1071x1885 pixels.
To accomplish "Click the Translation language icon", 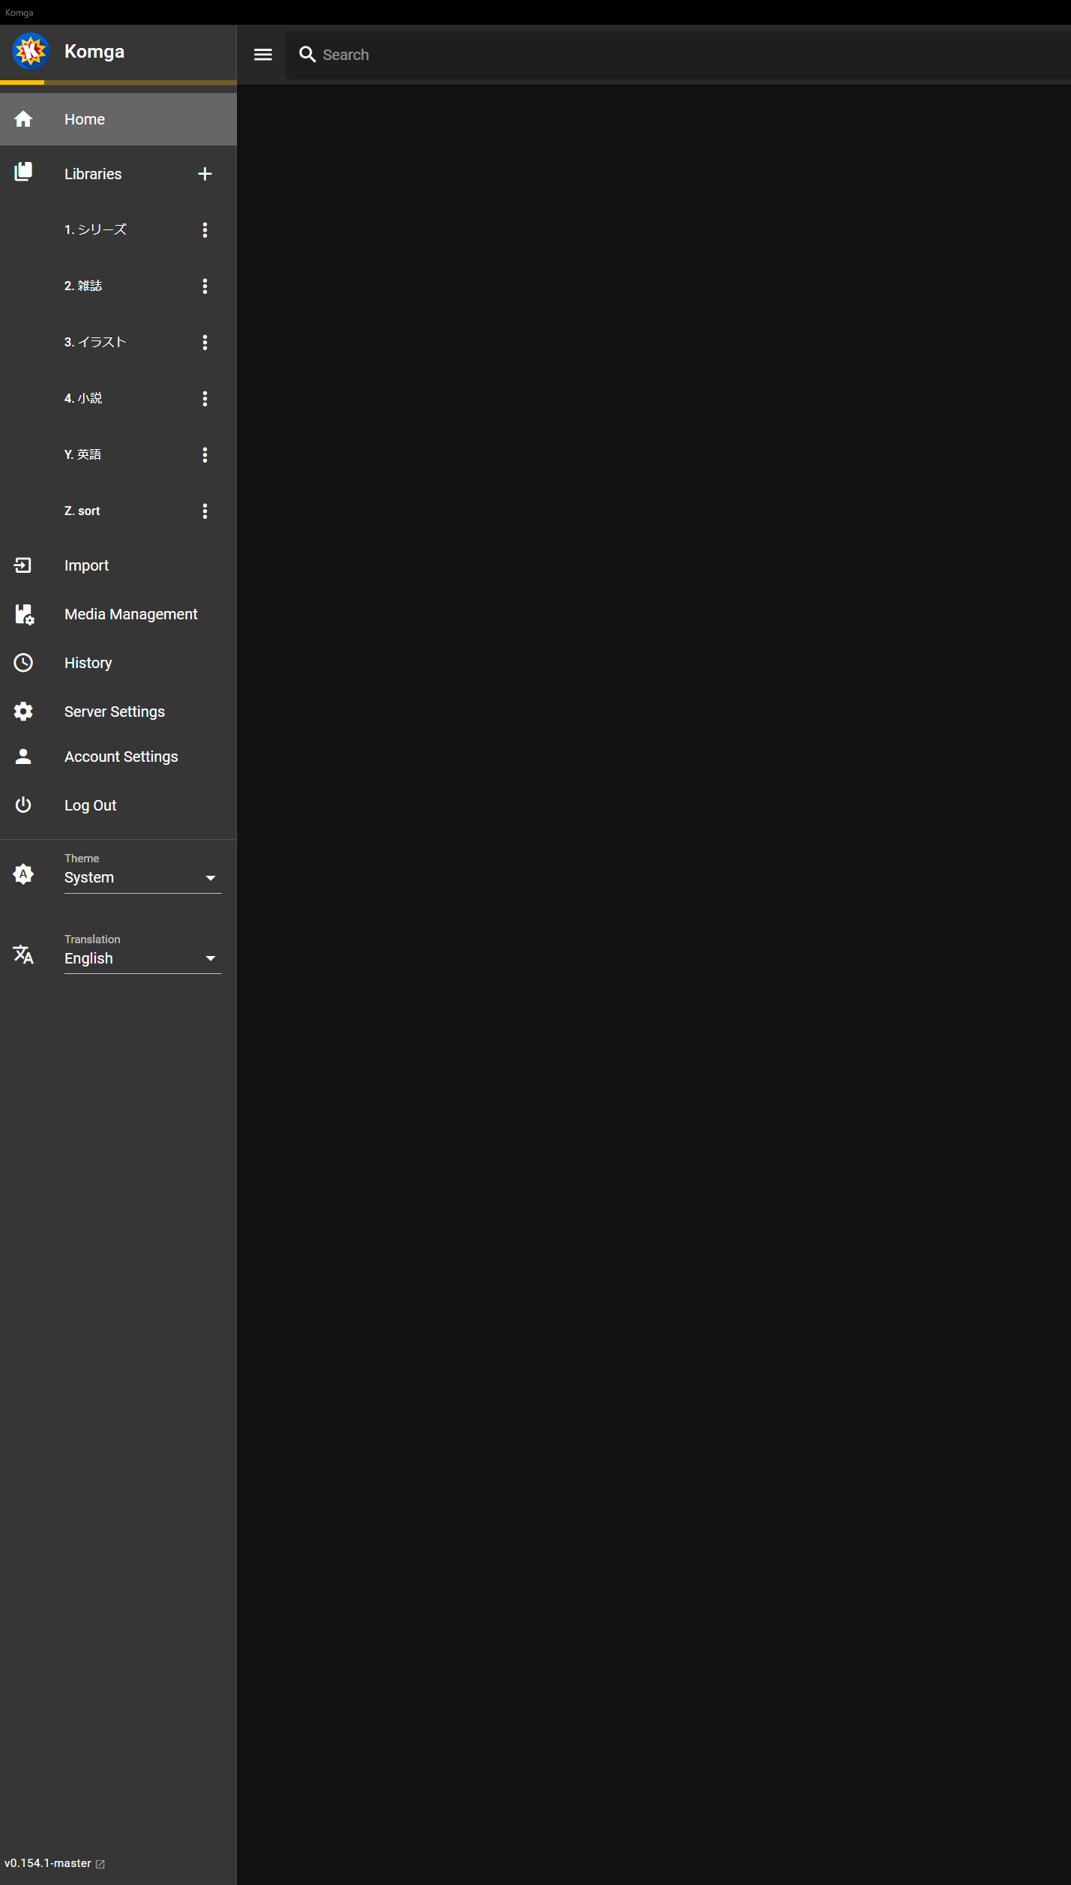I will (23, 954).
